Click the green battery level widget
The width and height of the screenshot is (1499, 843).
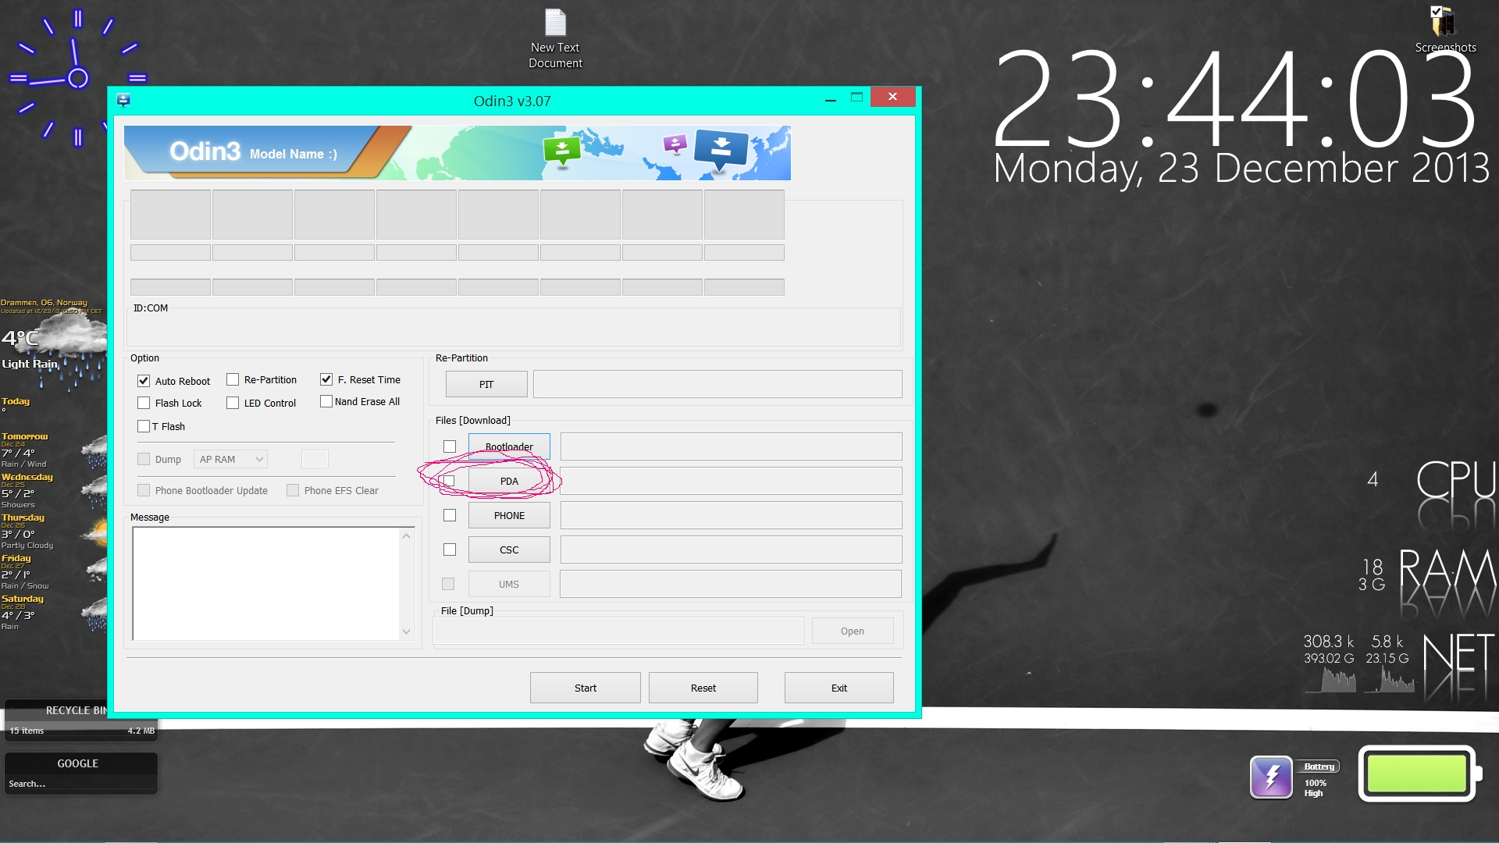click(x=1419, y=774)
